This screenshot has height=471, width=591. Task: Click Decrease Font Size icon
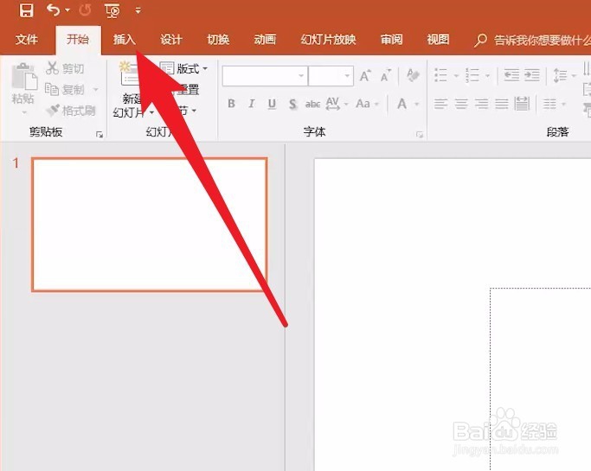(386, 76)
